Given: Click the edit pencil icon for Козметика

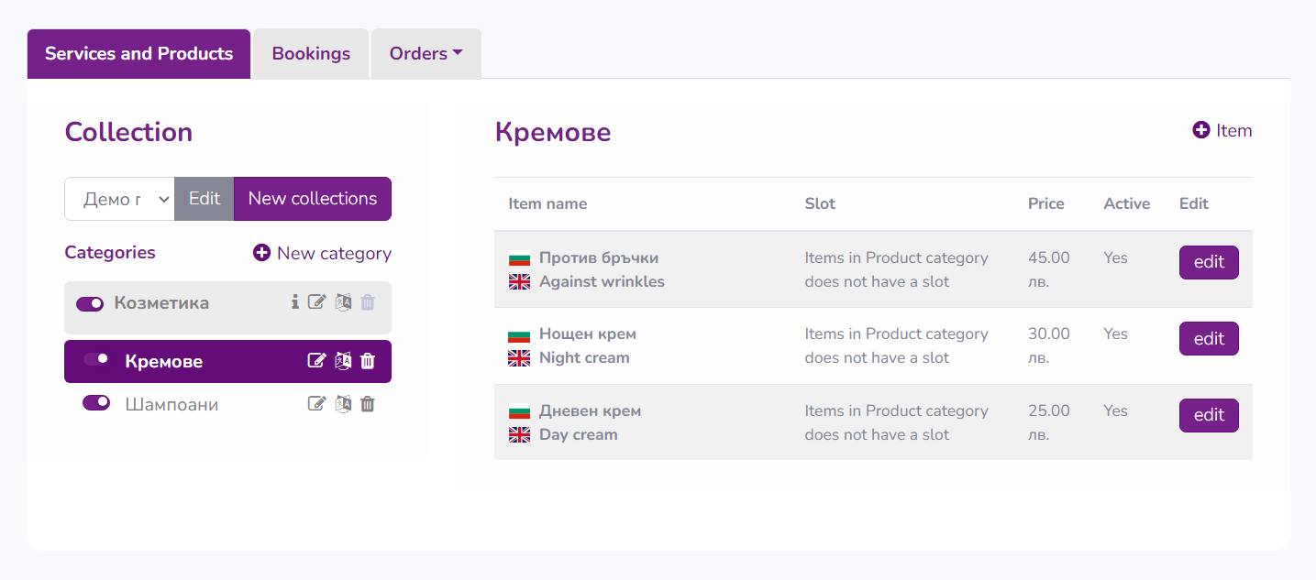Looking at the screenshot, I should [316, 301].
